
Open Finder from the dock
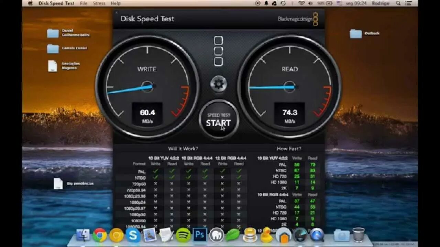point(83,235)
